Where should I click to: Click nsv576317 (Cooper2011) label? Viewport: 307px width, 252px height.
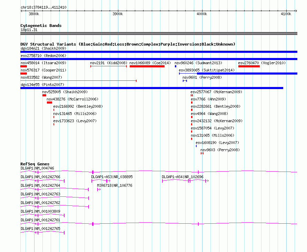click(x=43, y=70)
